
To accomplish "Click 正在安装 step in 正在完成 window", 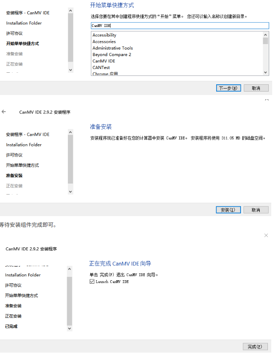I will point(13,316).
